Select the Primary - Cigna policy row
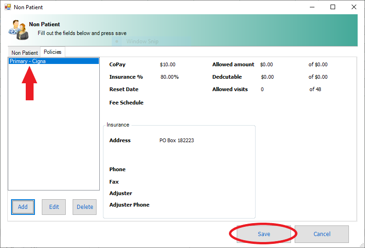 [54, 61]
